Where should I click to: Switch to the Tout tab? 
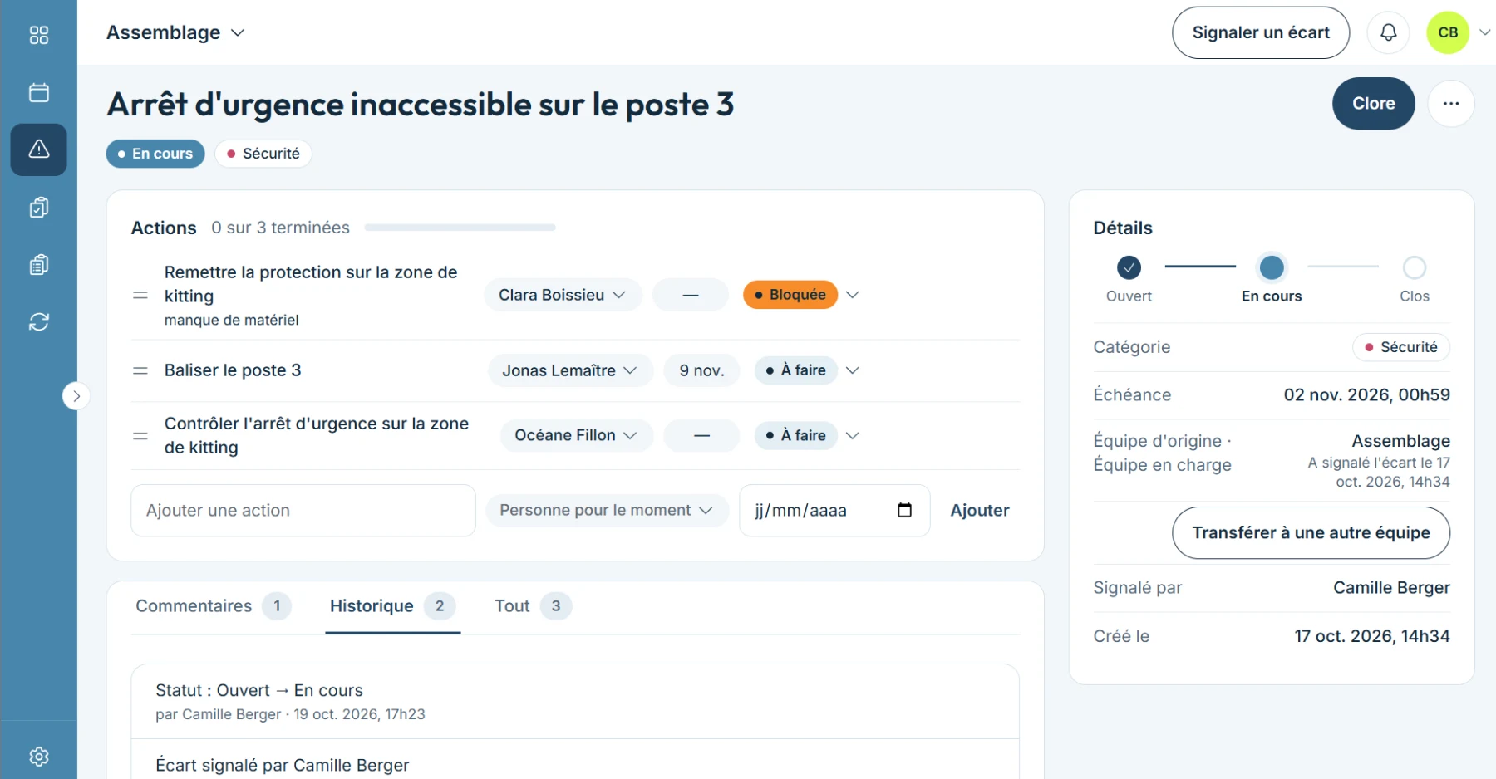click(x=533, y=606)
